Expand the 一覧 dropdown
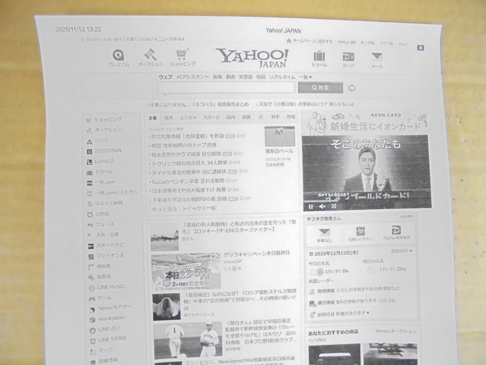Image resolution: width=486 pixels, height=365 pixels. click(x=305, y=77)
